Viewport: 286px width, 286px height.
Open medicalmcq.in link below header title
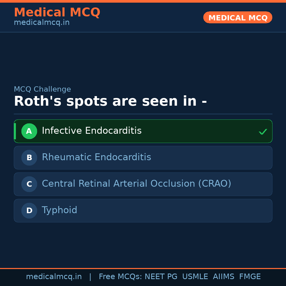click(42, 23)
